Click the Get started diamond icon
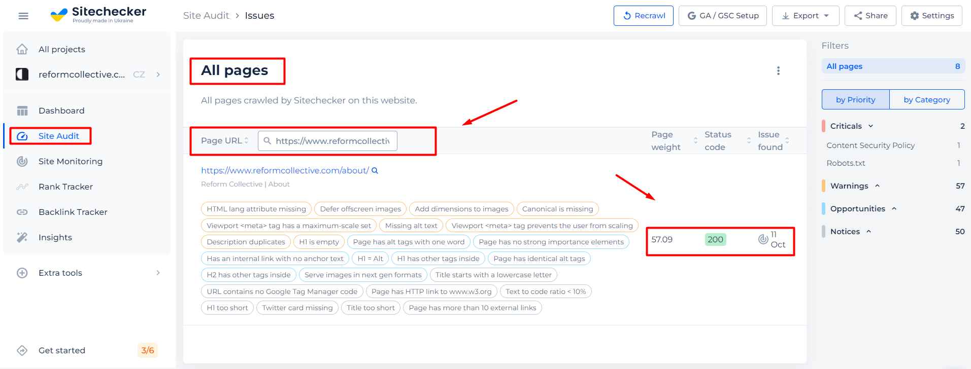 pos(22,350)
